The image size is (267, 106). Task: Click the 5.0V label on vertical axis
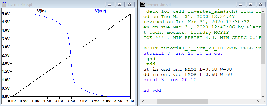click(x=5, y=14)
